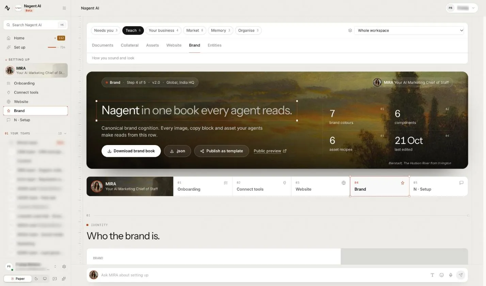Click the layers icon beside Whole workspace
This screenshot has height=286, width=486.
tap(350, 30)
